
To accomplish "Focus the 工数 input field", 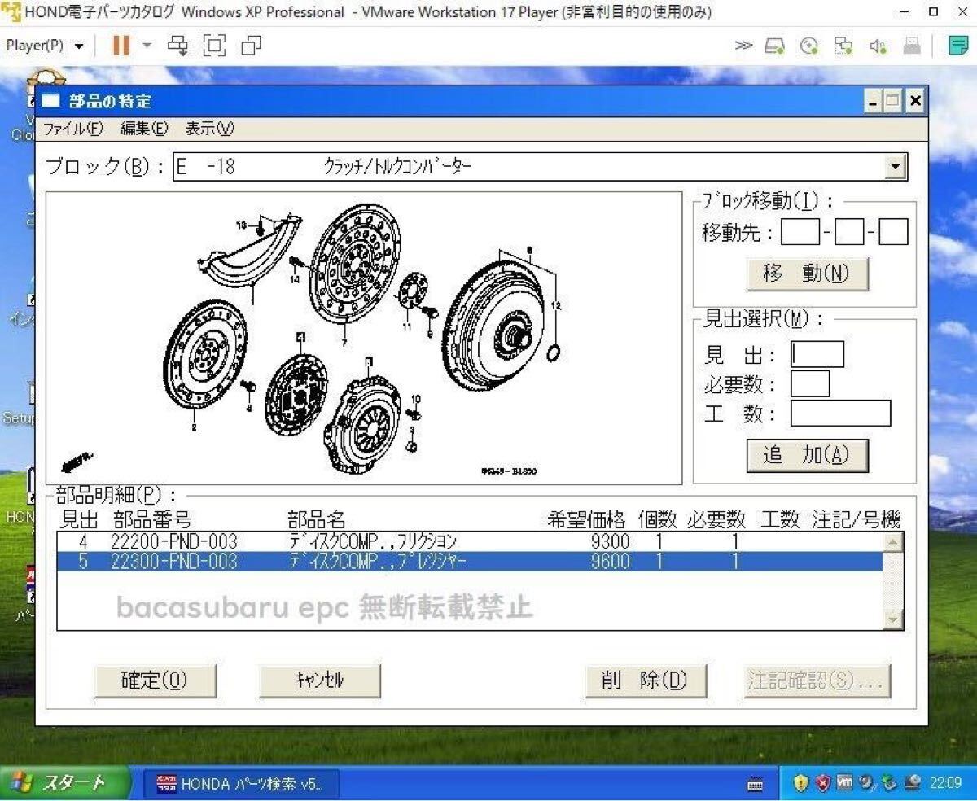I will click(840, 414).
